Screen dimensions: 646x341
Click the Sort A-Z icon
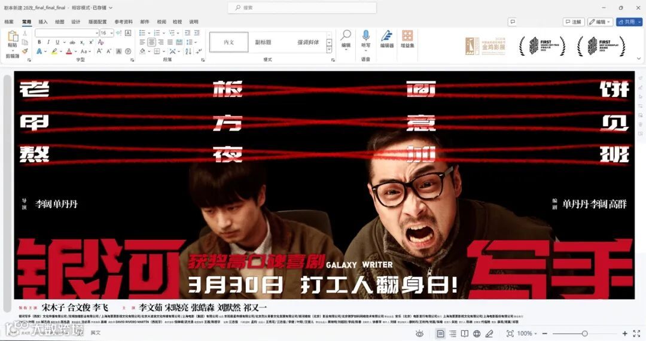pyautogui.click(x=188, y=51)
